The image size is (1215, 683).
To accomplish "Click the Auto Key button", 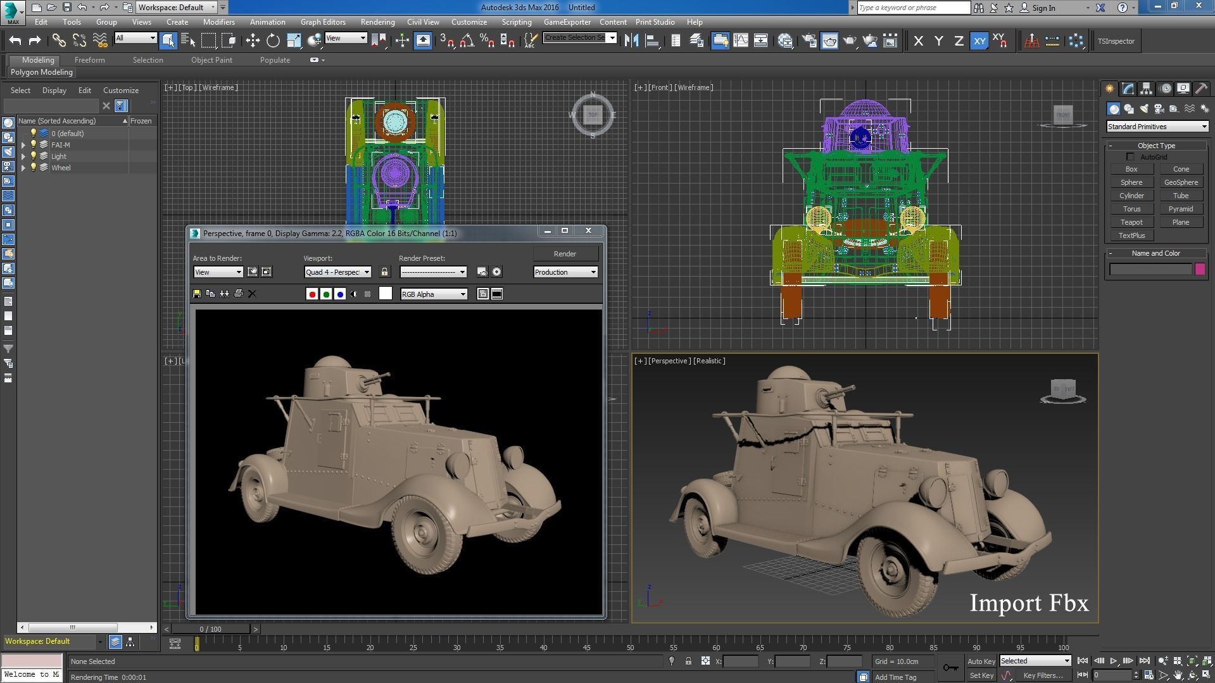I will (x=981, y=661).
